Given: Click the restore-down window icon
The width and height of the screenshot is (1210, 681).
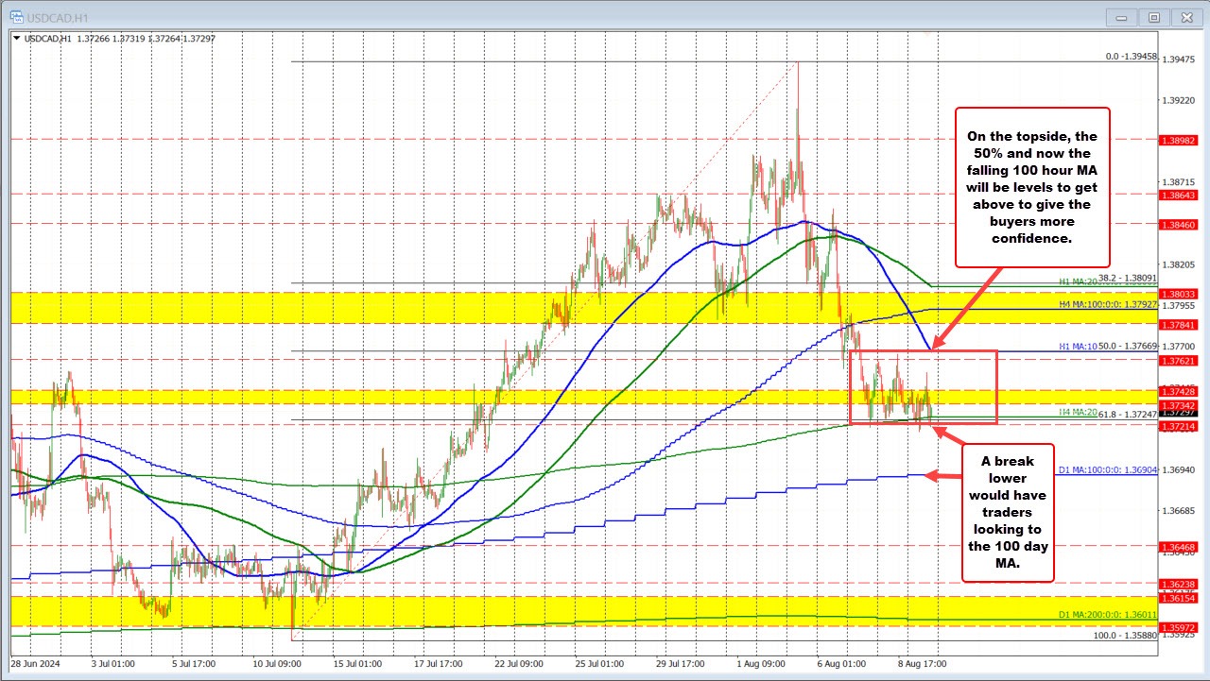Looking at the screenshot, I should point(1153,16).
